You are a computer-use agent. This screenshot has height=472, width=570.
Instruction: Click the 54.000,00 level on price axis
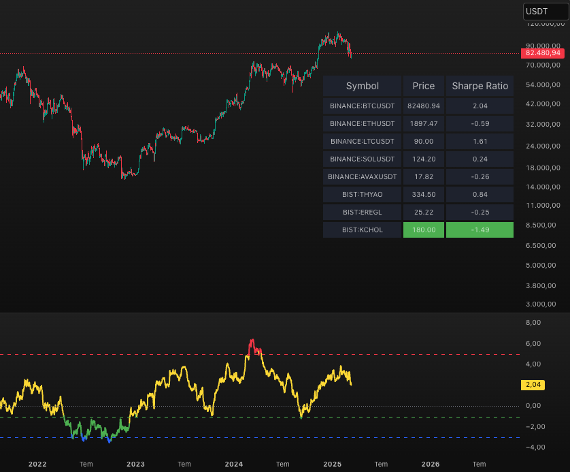tap(543, 85)
